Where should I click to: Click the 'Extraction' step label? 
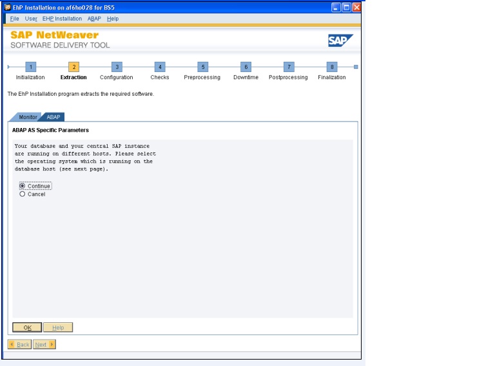click(x=73, y=77)
